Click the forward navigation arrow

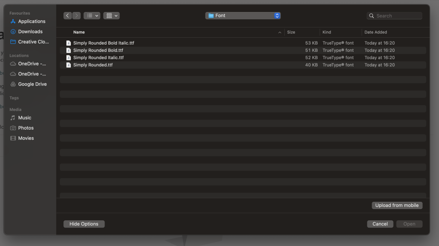(x=76, y=16)
